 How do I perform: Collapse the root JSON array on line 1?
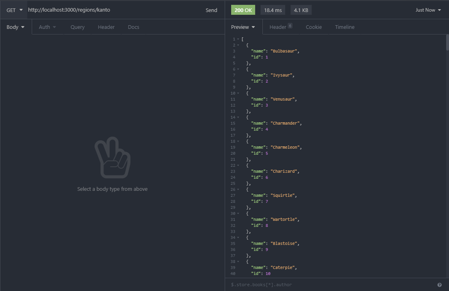tap(238, 39)
